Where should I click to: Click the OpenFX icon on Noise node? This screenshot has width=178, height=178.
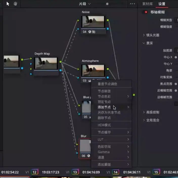click(90, 32)
